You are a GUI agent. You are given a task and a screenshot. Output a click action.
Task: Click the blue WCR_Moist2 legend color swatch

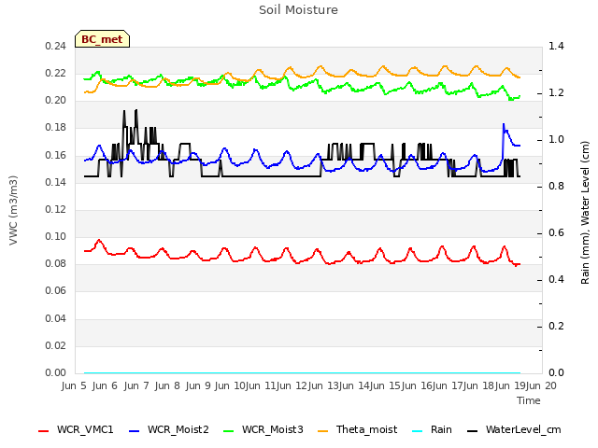135,431
